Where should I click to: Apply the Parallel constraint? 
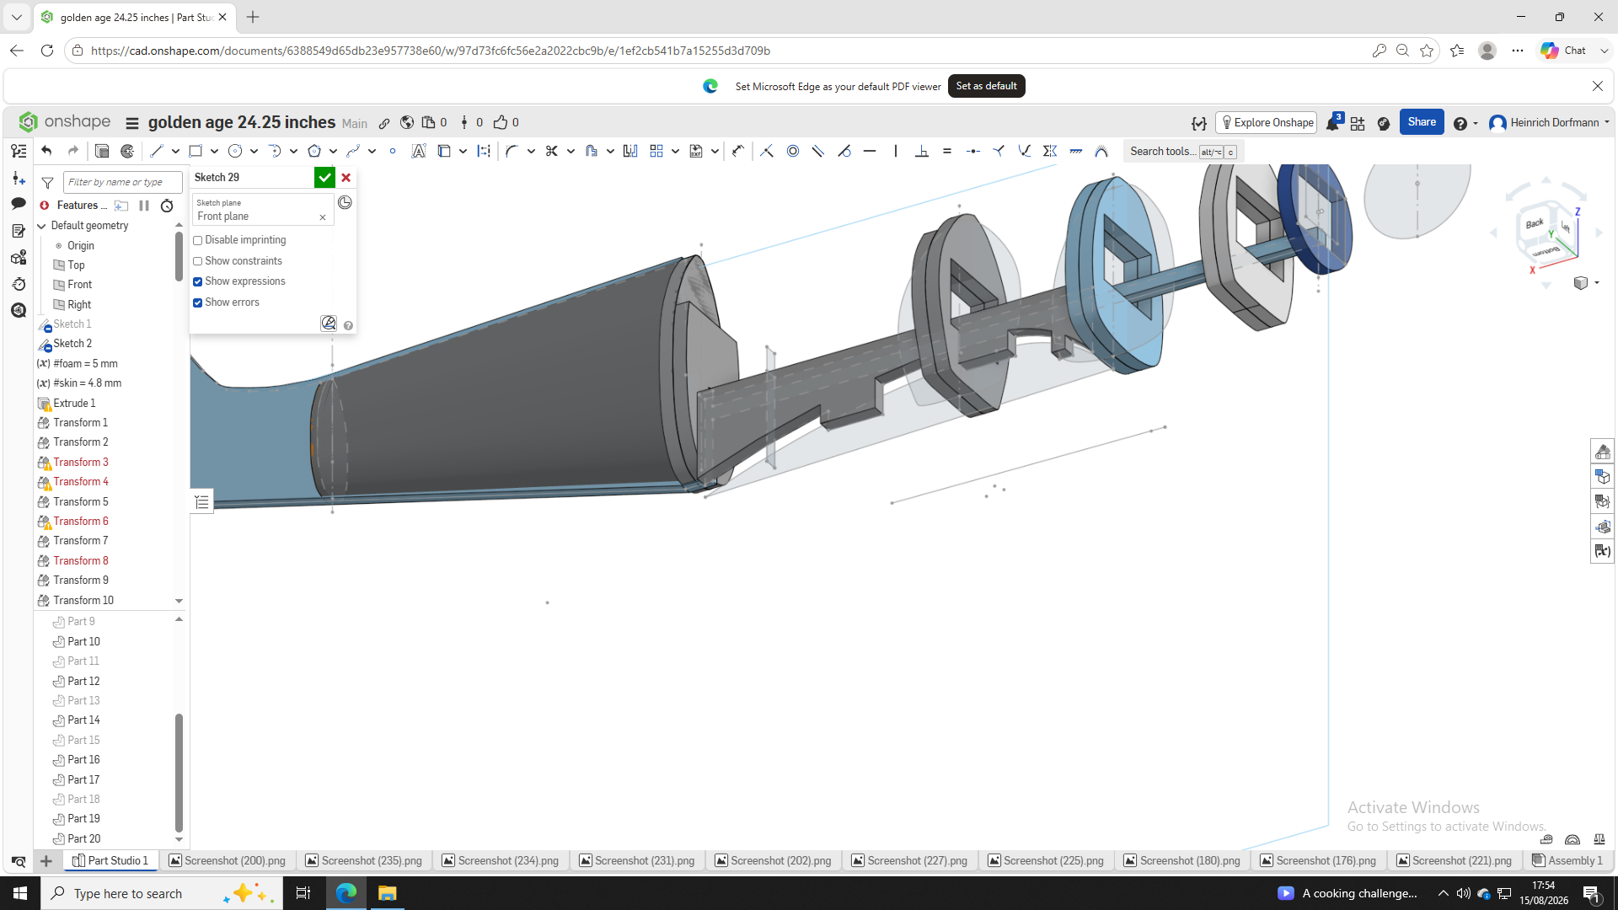(x=818, y=151)
